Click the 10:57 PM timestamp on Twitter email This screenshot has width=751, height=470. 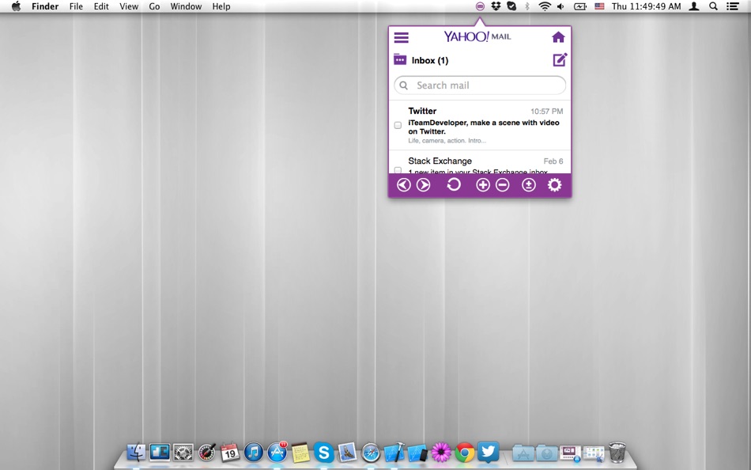tap(546, 112)
